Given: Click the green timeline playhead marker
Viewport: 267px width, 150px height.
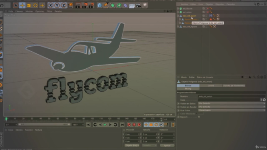Looking at the screenshot, I should coord(6,119).
